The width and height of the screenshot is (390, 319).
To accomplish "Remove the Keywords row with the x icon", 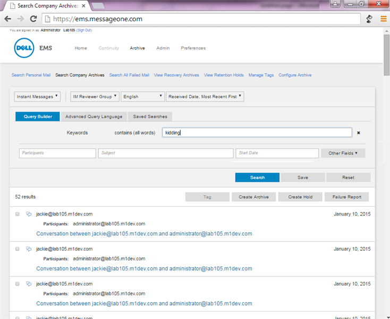I will (x=359, y=132).
